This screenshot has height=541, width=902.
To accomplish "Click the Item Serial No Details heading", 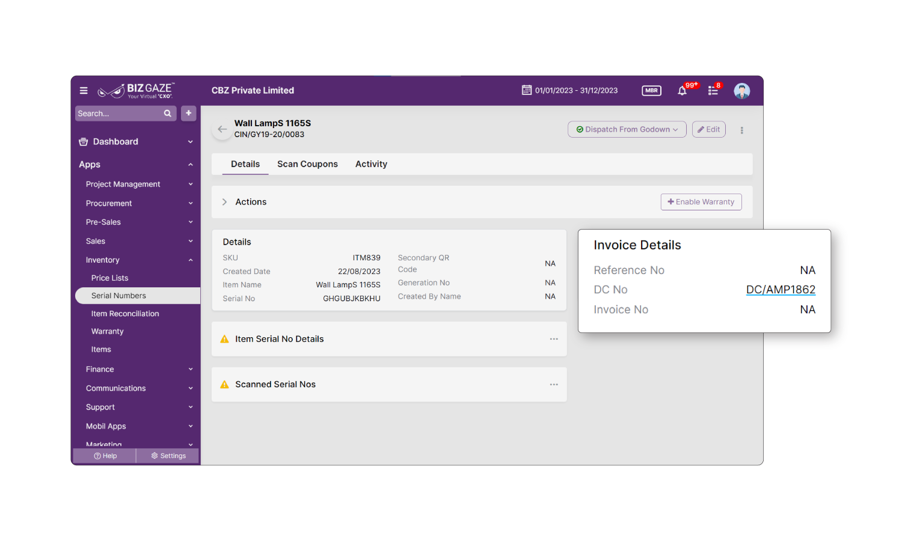I will pyautogui.click(x=280, y=339).
